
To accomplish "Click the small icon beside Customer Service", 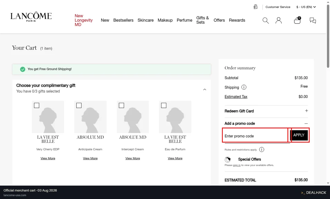I will pyautogui.click(x=255, y=7).
